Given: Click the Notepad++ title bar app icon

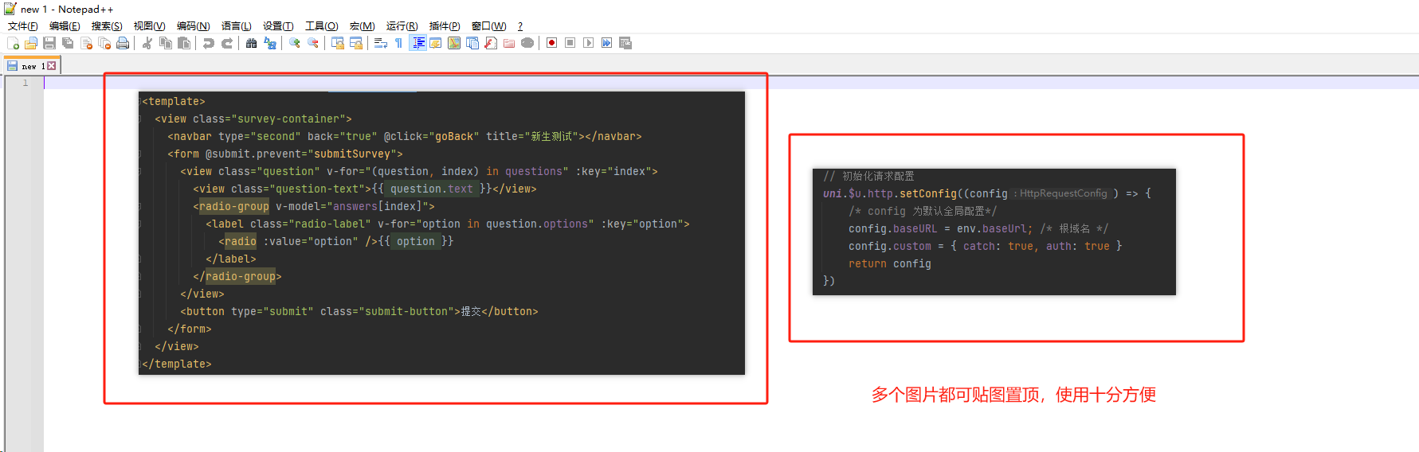Looking at the screenshot, I should 10,9.
